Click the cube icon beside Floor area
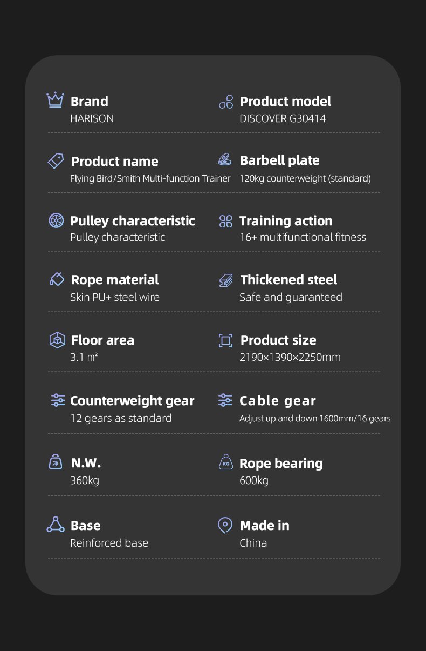This screenshot has height=651, width=426. tap(57, 340)
